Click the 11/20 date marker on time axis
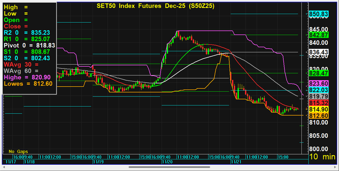Screen dimensions: 339x171 tap(167, 162)
